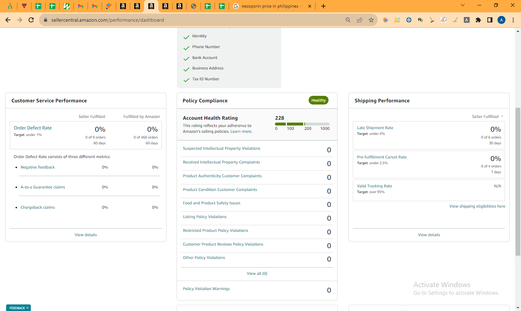
Task: Click the browser forward arrow
Action: point(20,20)
